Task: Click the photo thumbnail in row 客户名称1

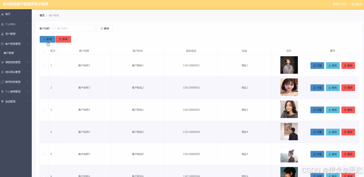Action: (289, 65)
